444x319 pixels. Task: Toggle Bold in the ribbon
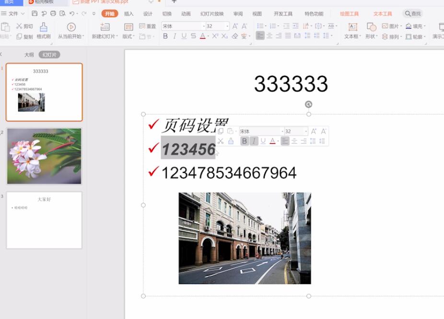click(165, 36)
